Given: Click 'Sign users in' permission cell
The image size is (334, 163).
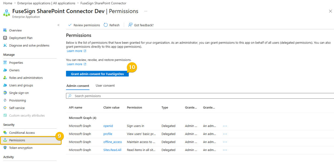Looking at the screenshot, I should click(136, 126).
